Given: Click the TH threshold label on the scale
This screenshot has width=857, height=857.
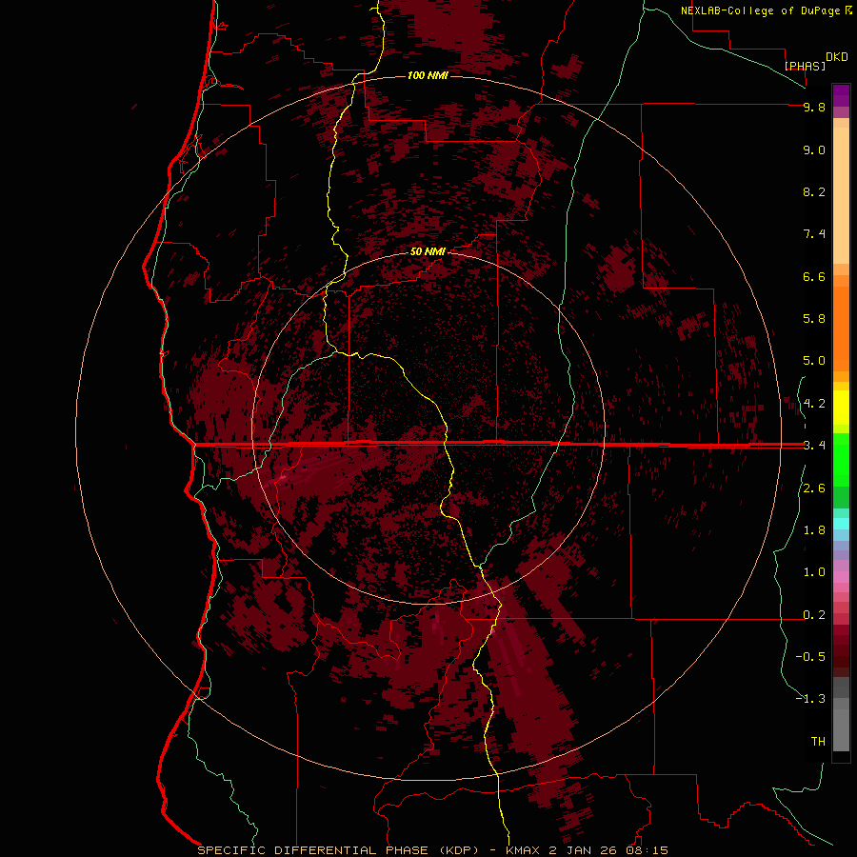Looking at the screenshot, I should (x=818, y=741).
